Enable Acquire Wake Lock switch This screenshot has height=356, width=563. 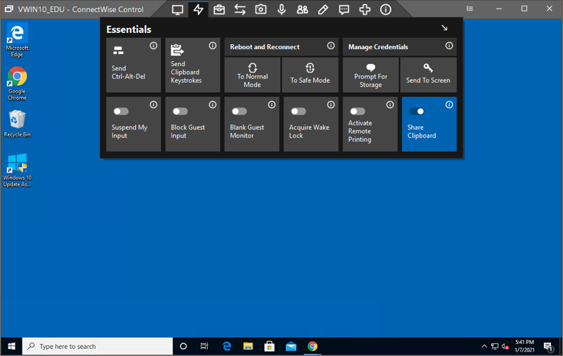tap(298, 112)
